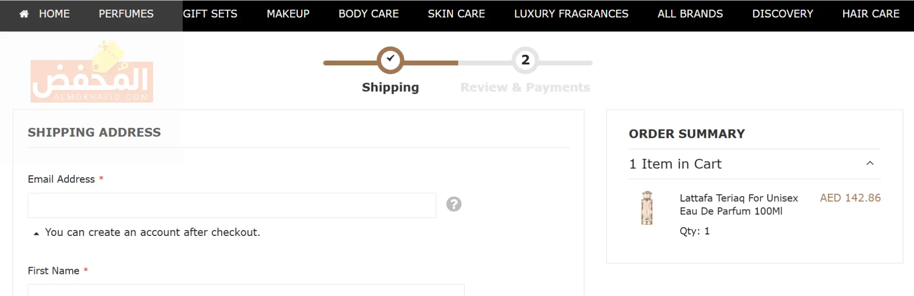Image resolution: width=914 pixels, height=296 pixels.
Task: Open the Perfumes menu
Action: [126, 14]
